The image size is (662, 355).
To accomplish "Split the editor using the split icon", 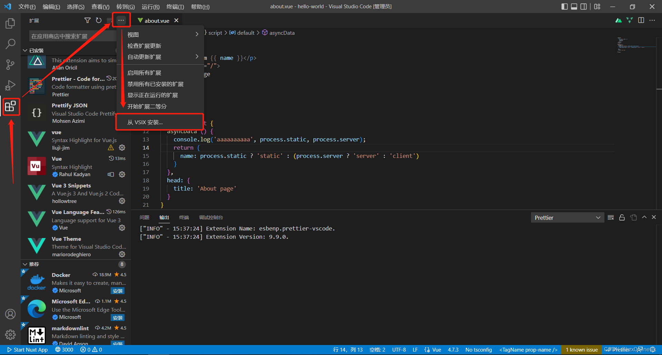I will coord(641,20).
